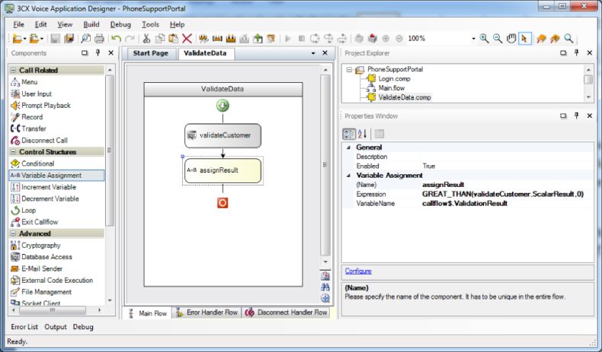Collapse the PhoneSupportPortal tree node

pyautogui.click(x=349, y=69)
